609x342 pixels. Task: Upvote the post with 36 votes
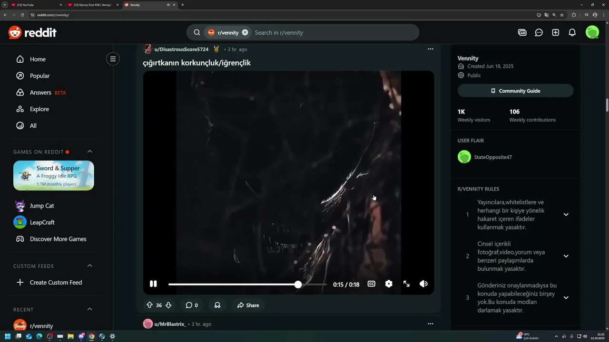[x=149, y=305]
